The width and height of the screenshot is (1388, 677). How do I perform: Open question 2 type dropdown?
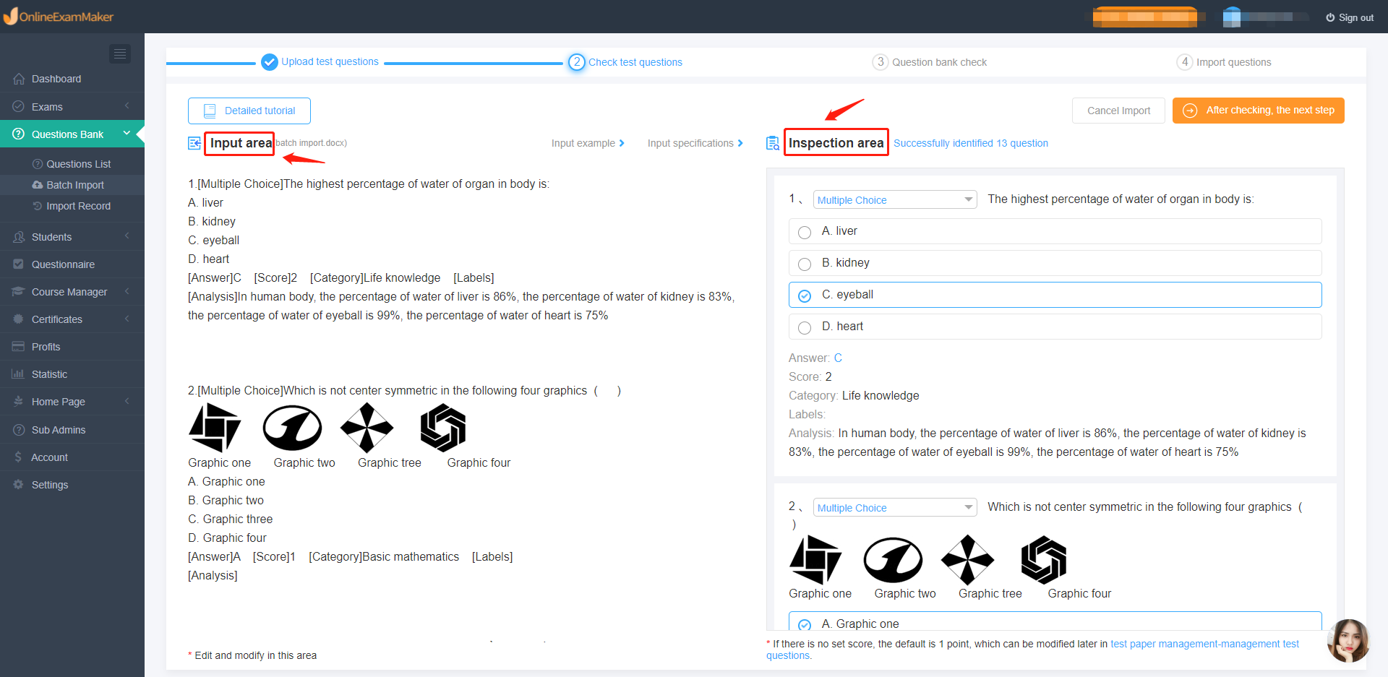[x=895, y=508]
